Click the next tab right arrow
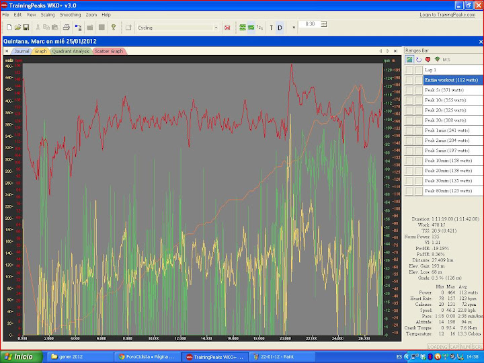 click(x=388, y=51)
